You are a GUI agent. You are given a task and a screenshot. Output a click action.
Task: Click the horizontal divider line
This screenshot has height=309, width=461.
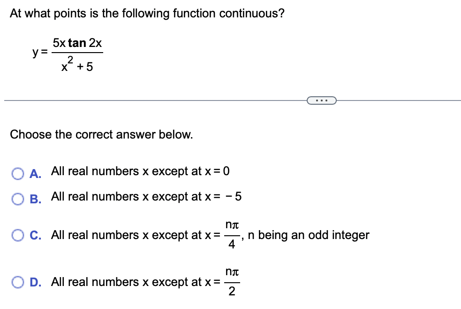[x=141, y=100]
